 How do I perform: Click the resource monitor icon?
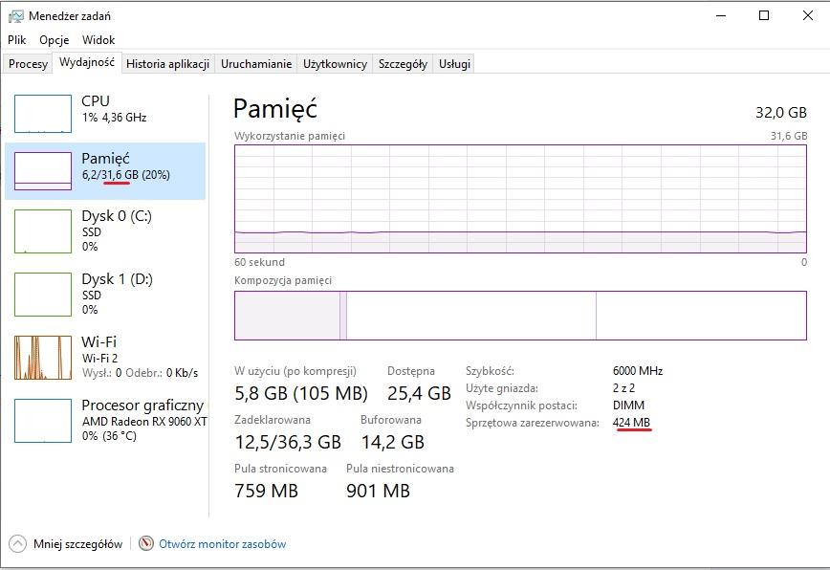[x=146, y=543]
